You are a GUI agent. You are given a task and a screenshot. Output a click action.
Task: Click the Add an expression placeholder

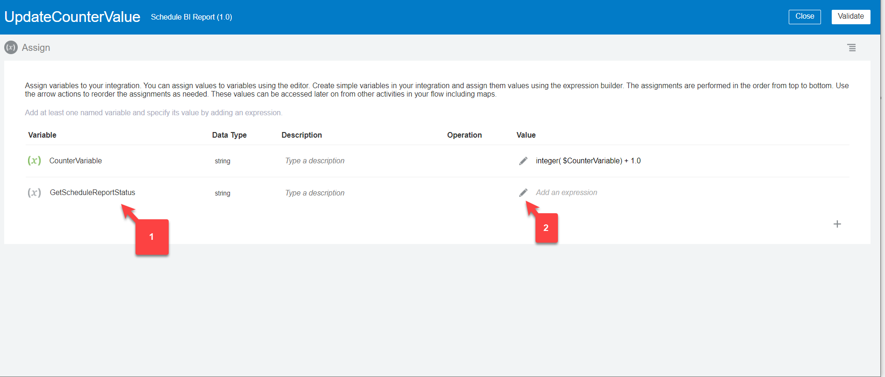pos(566,193)
